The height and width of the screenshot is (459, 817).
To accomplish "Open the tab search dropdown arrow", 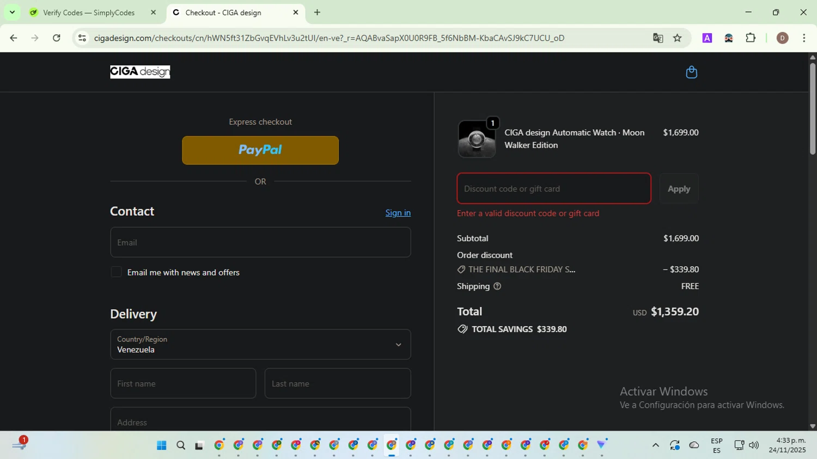I will pos(12,12).
